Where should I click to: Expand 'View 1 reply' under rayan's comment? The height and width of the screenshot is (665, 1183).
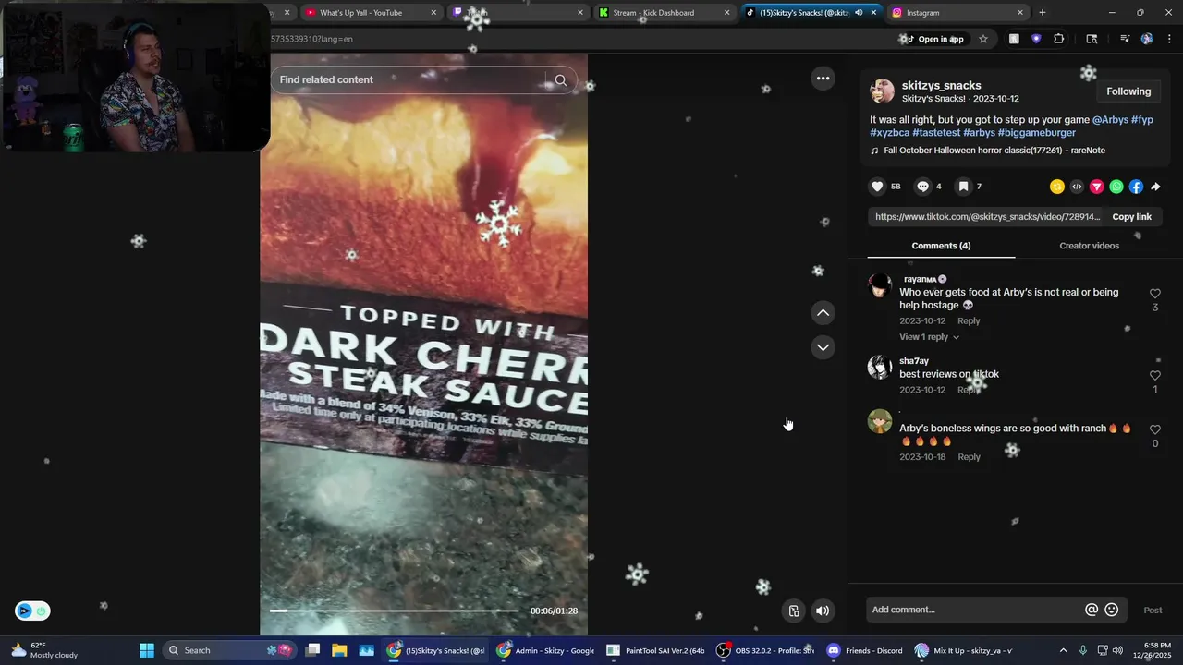click(x=930, y=337)
